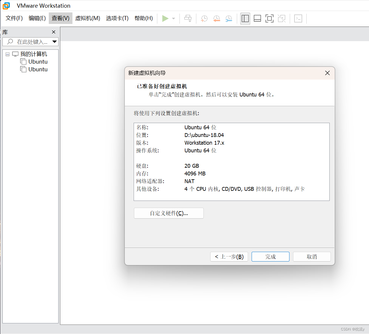Click 取消 to cancel the wizard
This screenshot has width=369, height=334.
pyautogui.click(x=312, y=257)
